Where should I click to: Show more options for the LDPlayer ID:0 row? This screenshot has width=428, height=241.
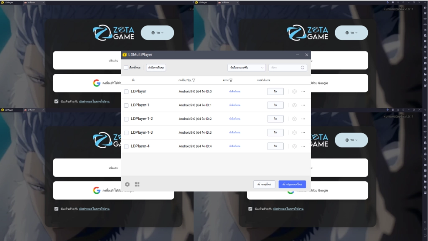303,91
